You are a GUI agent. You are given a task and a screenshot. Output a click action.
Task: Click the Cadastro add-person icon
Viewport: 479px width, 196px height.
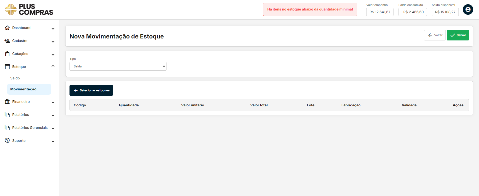point(7,41)
